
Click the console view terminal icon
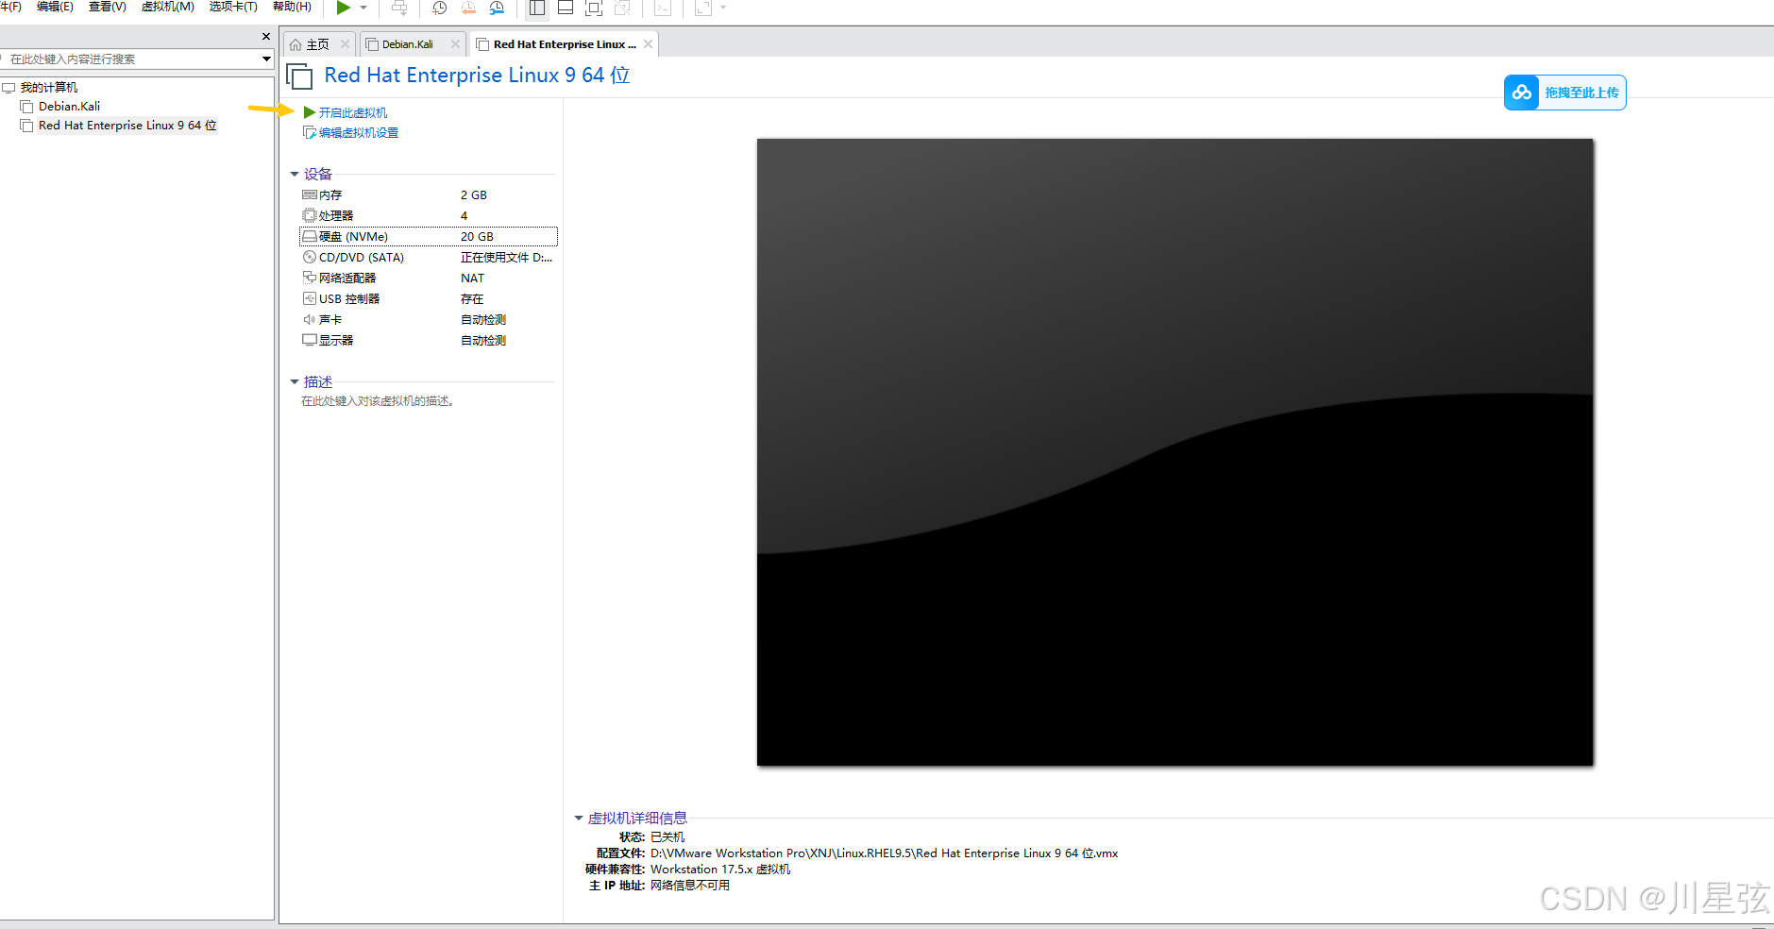pos(663,8)
